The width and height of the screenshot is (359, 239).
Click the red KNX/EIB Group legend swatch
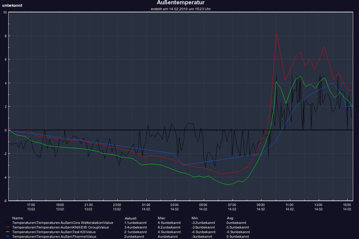(x=8, y=227)
